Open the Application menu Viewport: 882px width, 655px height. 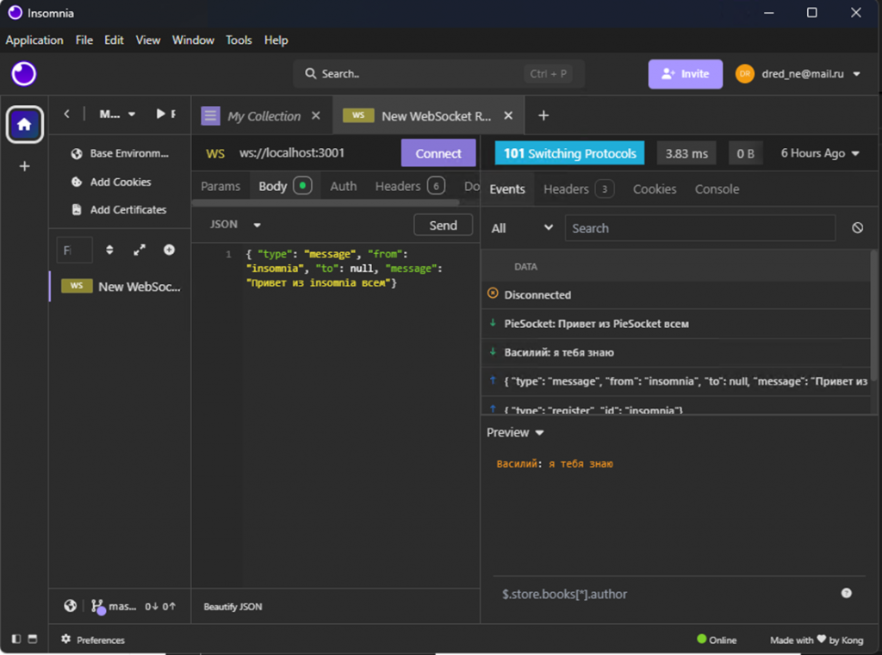coord(34,40)
